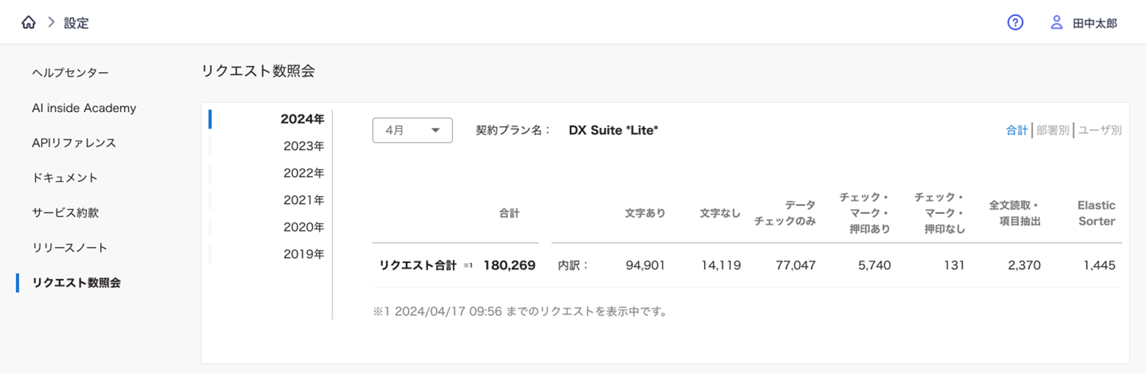Open ドキュメント in sidebar
Image resolution: width=1146 pixels, height=373 pixels.
click(64, 178)
